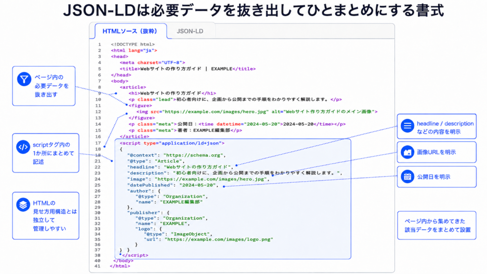Click the ページ内の必要データを抜き出す text
This screenshot has width=487, height=274.
(51, 86)
